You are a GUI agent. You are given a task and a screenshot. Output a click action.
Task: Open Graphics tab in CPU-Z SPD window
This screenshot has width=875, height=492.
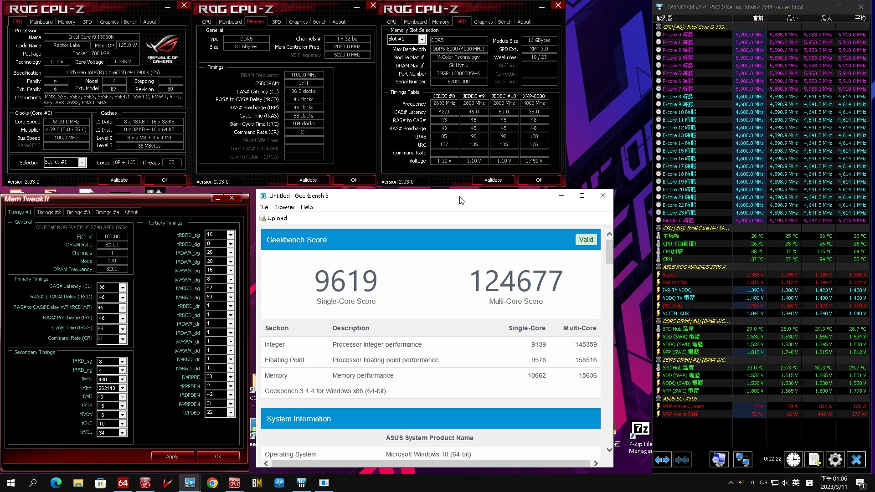483,22
